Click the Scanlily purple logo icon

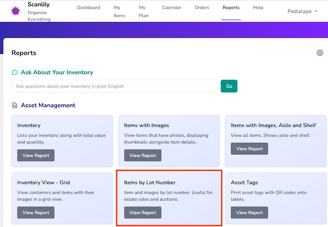tap(16, 11)
